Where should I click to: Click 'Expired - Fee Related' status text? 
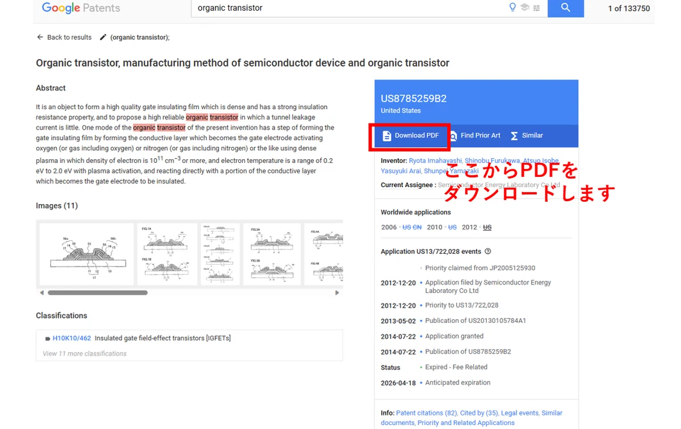pos(456,367)
